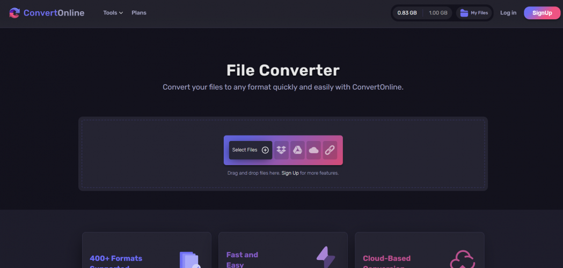Click the stacked files icon in Formats card
This screenshot has width=563, height=268.
pos(189,260)
